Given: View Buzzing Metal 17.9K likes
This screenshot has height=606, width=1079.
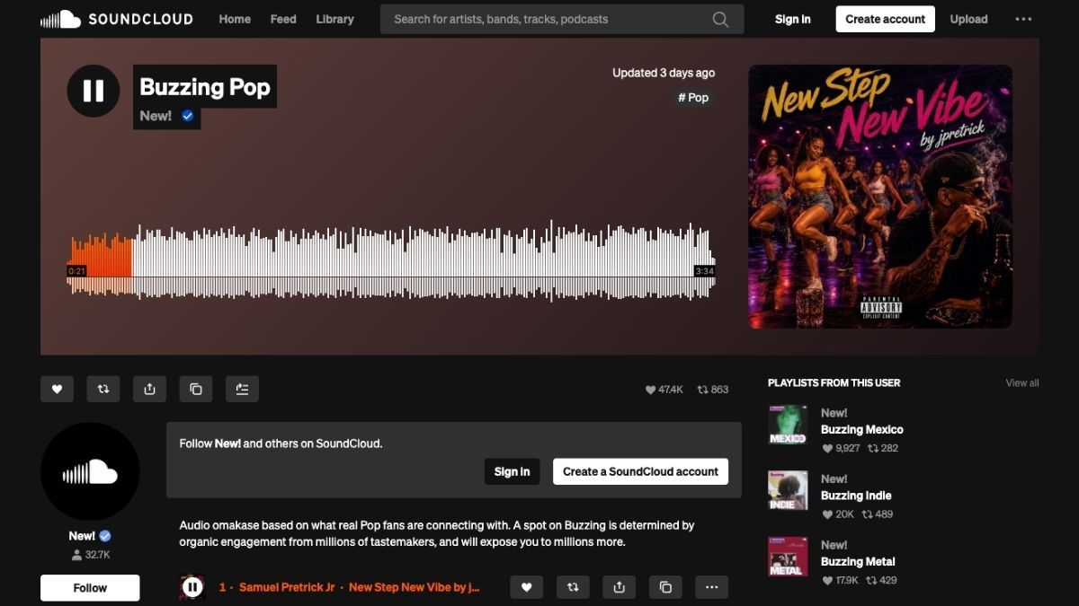Looking at the screenshot, I should (841, 581).
